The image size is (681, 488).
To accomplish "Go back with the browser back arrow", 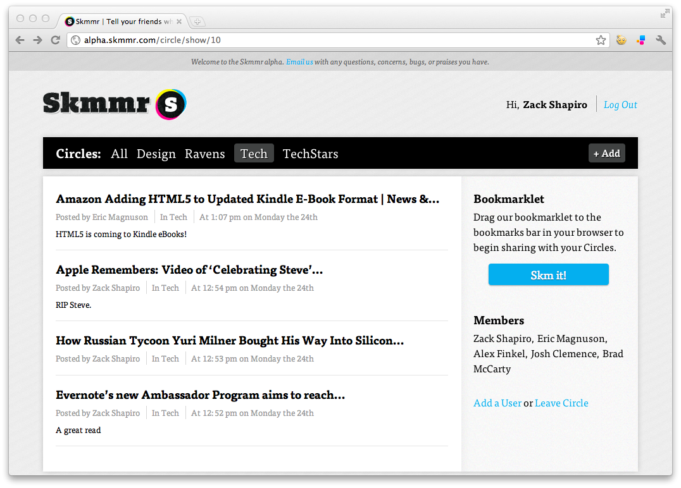I will pyautogui.click(x=20, y=40).
